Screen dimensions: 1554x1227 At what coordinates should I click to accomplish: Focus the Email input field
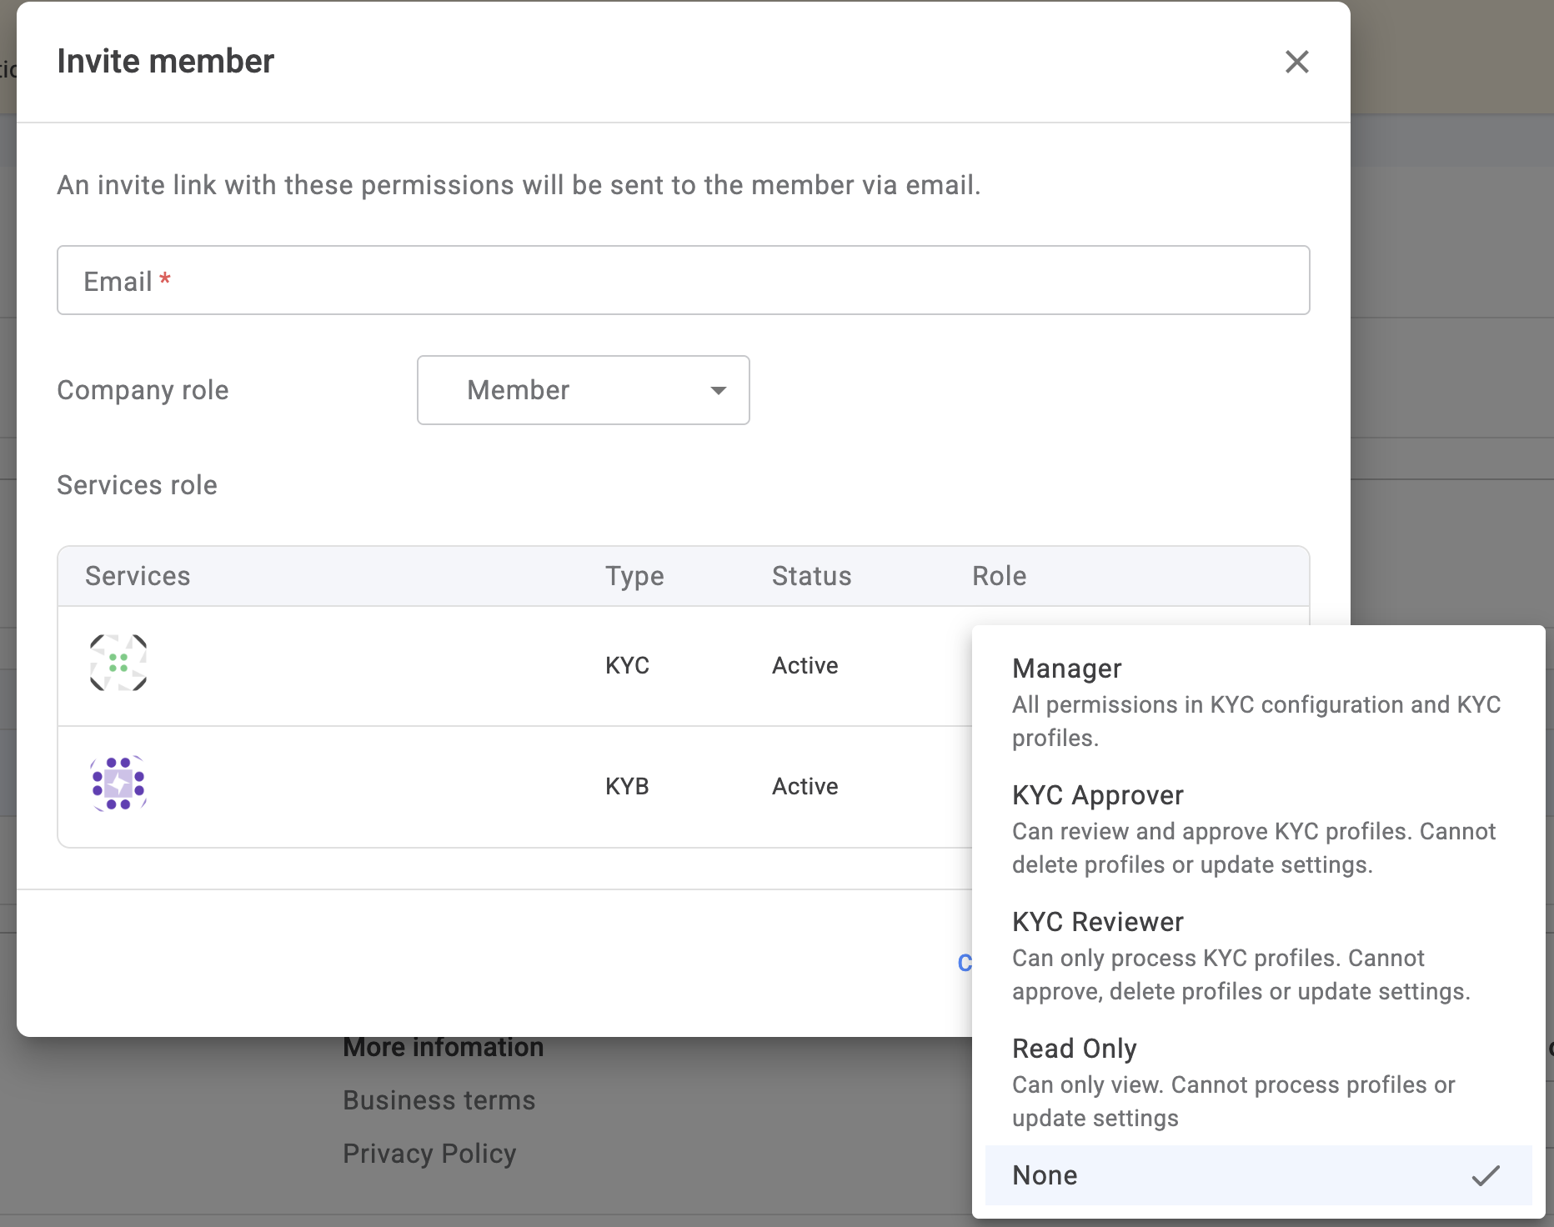click(684, 281)
